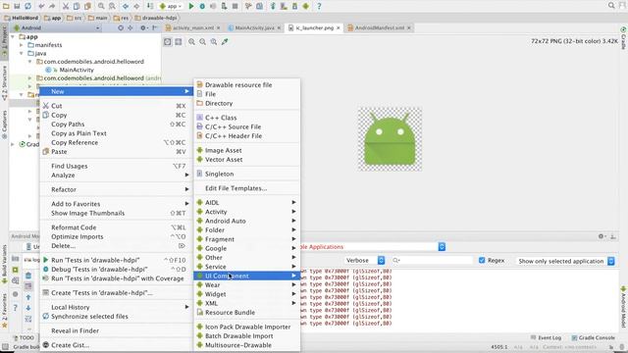Zoom out on the image preview
This screenshot has height=353, width=628.
click(x=203, y=41)
